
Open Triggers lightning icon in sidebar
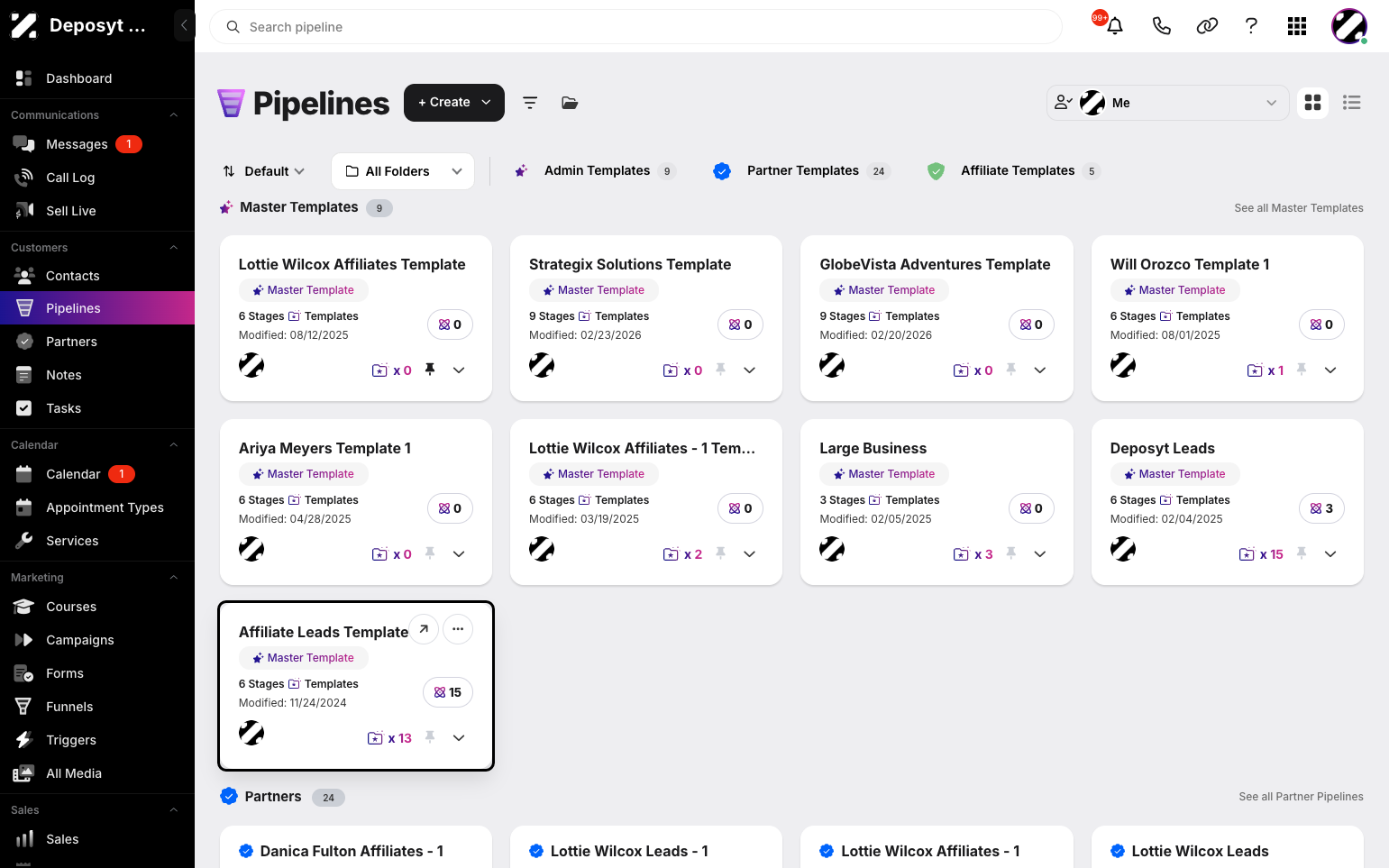[24, 740]
